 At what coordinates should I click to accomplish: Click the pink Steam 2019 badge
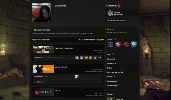coord(118,44)
